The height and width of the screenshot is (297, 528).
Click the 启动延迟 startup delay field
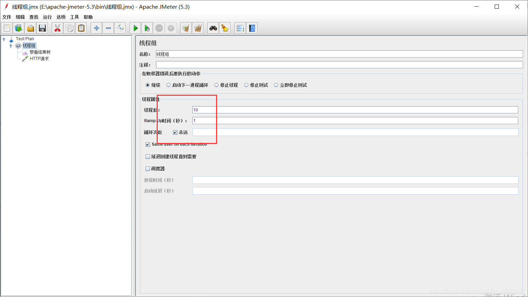pyautogui.click(x=355, y=191)
